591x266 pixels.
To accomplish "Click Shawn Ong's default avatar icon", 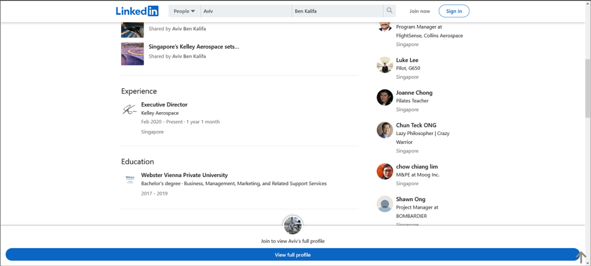I will [385, 204].
